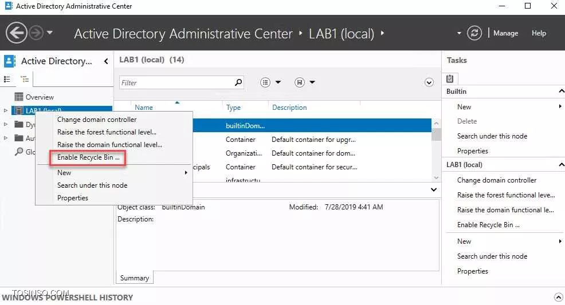Click Raise the forest functional level in Tasks
This screenshot has width=565, height=305.
(506, 195)
